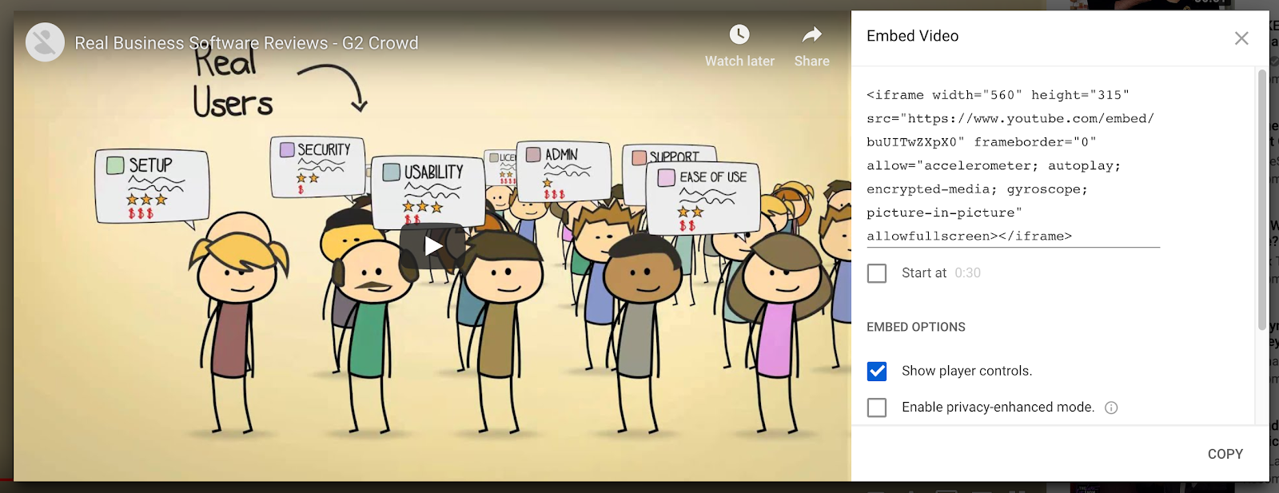
Task: Click the embed panel vertical scrollbar
Action: pyautogui.click(x=1262, y=200)
